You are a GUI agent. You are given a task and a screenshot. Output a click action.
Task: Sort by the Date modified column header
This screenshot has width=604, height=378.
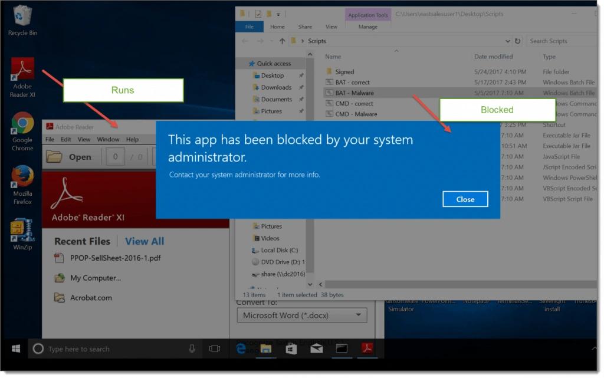click(493, 57)
